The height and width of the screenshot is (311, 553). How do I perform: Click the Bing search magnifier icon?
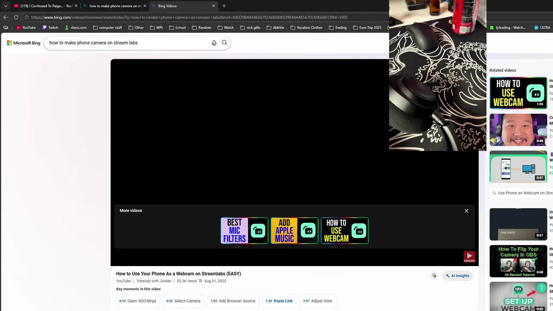[x=225, y=43]
